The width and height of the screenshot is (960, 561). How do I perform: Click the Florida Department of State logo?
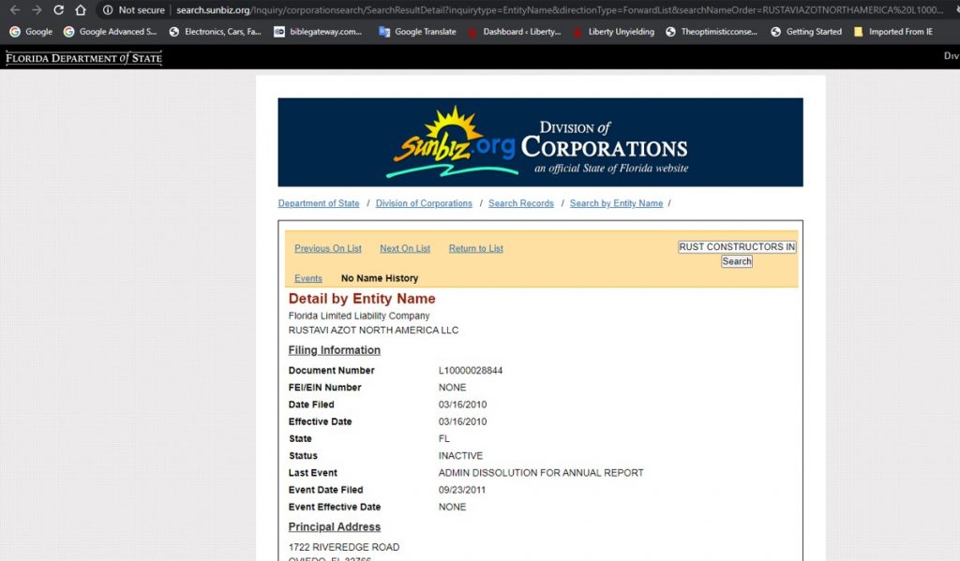[83, 58]
